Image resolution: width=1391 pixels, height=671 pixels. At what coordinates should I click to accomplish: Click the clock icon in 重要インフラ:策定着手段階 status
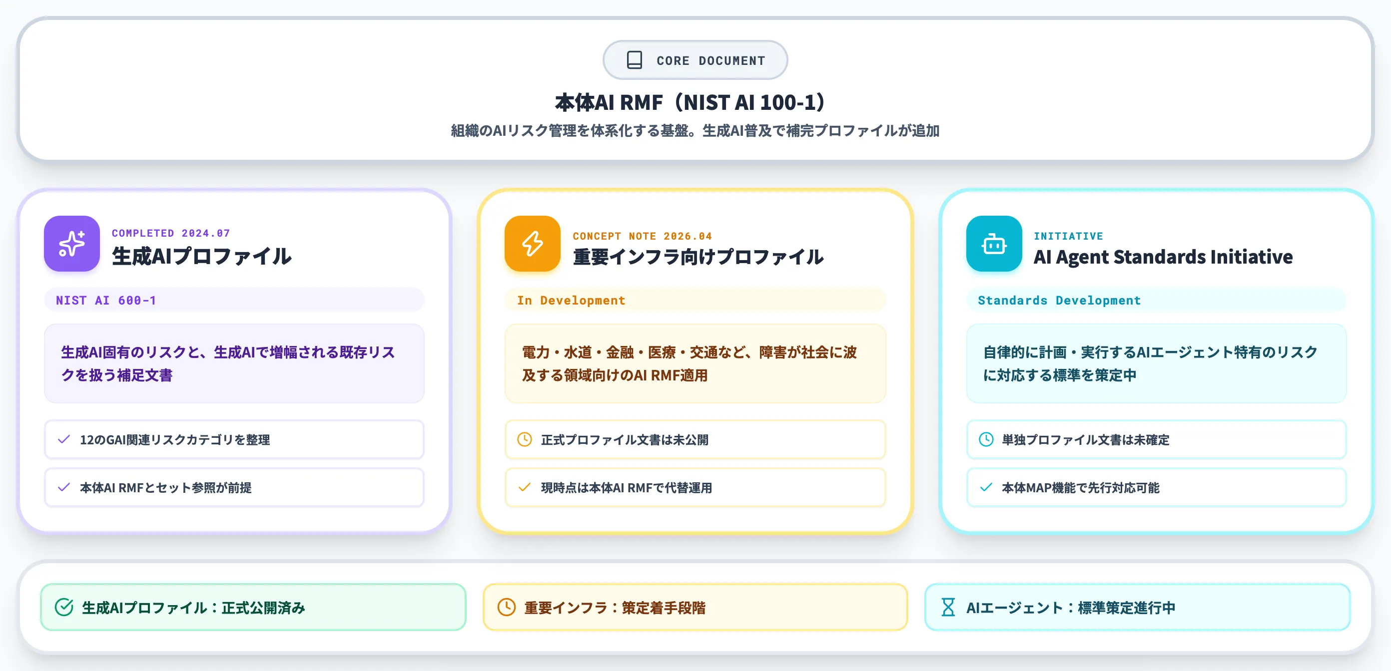click(507, 607)
